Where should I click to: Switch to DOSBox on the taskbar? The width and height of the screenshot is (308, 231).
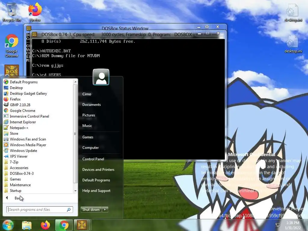click(82, 225)
